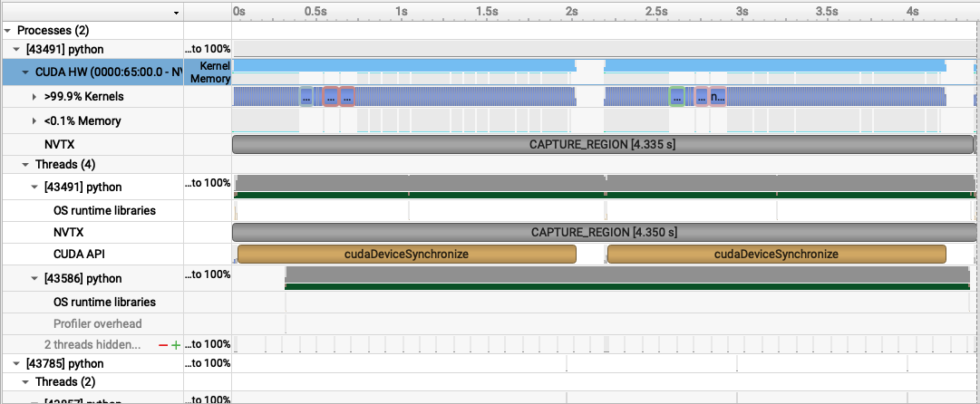Click the 0.5s mark on the time ruler

click(x=315, y=11)
